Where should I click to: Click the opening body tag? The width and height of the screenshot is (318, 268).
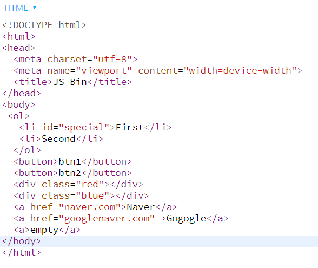point(18,105)
